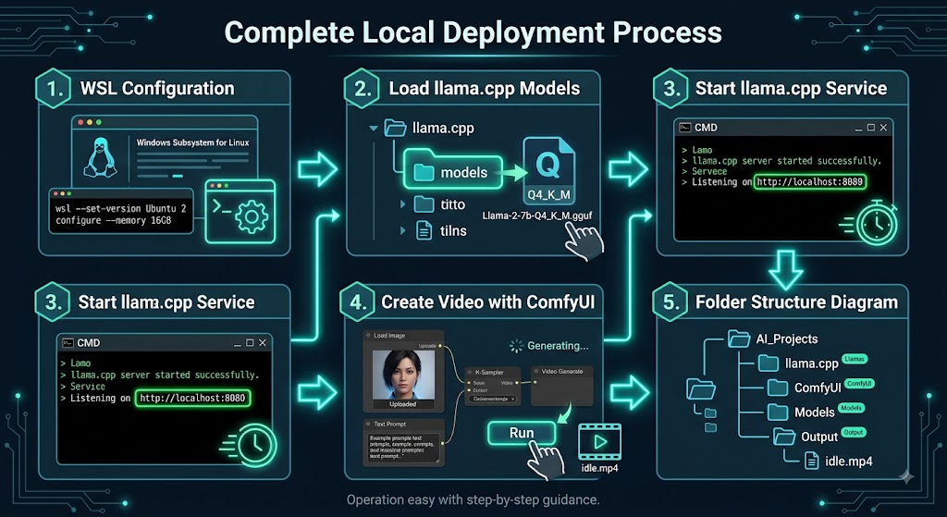
Task: Click the 'Load llama.cpp Models' panel heading
Action: [485, 88]
